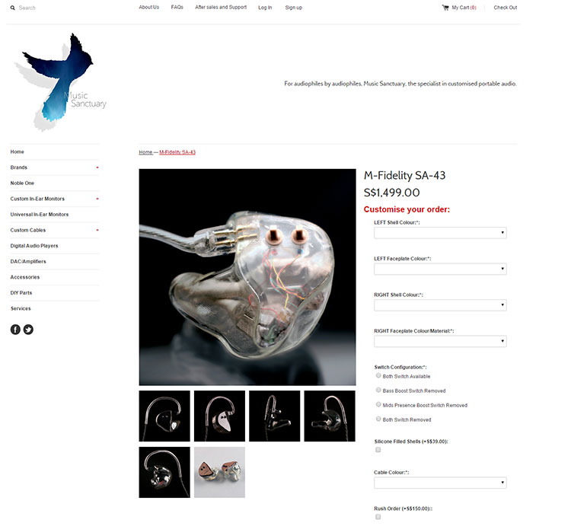Click the Facebook icon in the sidebar
The image size is (571, 526).
pos(15,330)
